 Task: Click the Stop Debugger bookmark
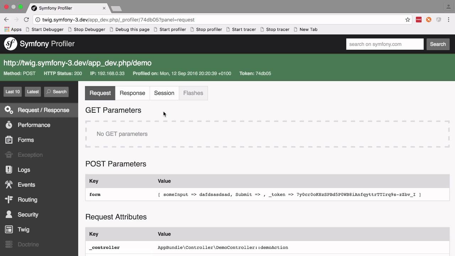coord(86,29)
